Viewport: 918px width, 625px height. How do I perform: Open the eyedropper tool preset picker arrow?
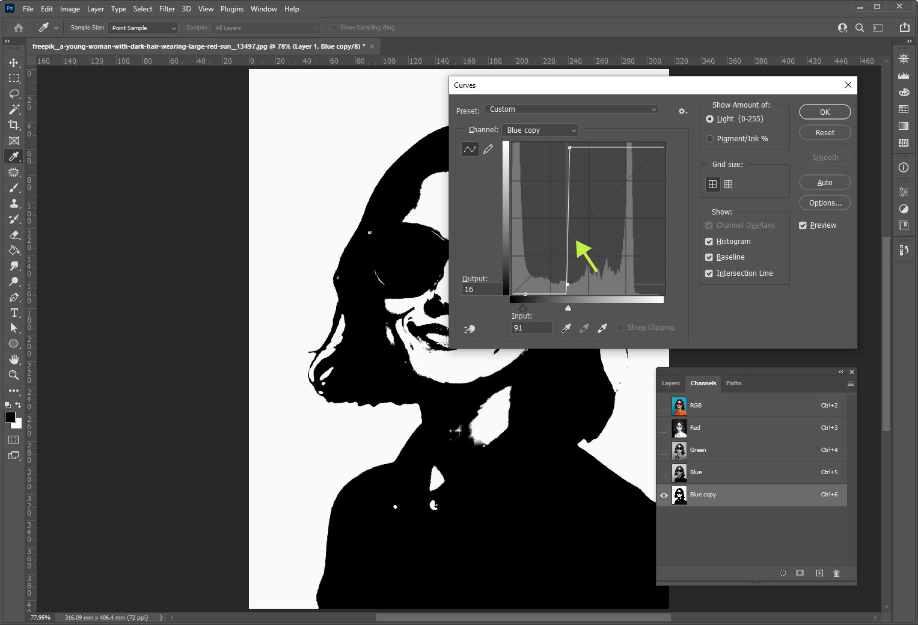(57, 28)
